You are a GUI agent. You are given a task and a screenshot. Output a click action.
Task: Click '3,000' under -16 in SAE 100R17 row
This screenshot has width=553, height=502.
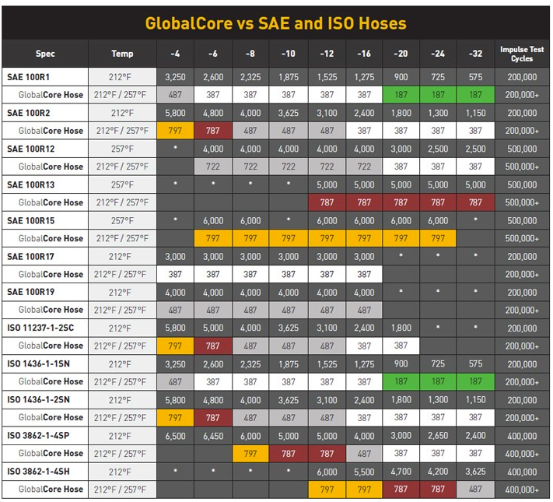tap(364, 256)
